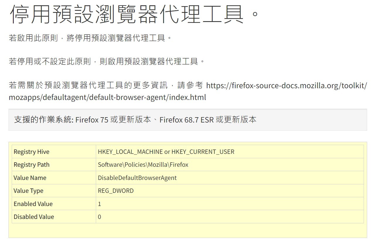This screenshot has height=240, width=373.
Task: Click the DisableDefaultBrowserAgent value
Action: (x=137, y=178)
